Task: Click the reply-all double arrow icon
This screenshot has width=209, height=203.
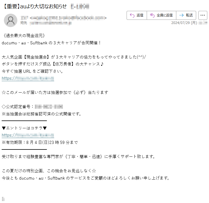Action: click(x=152, y=15)
